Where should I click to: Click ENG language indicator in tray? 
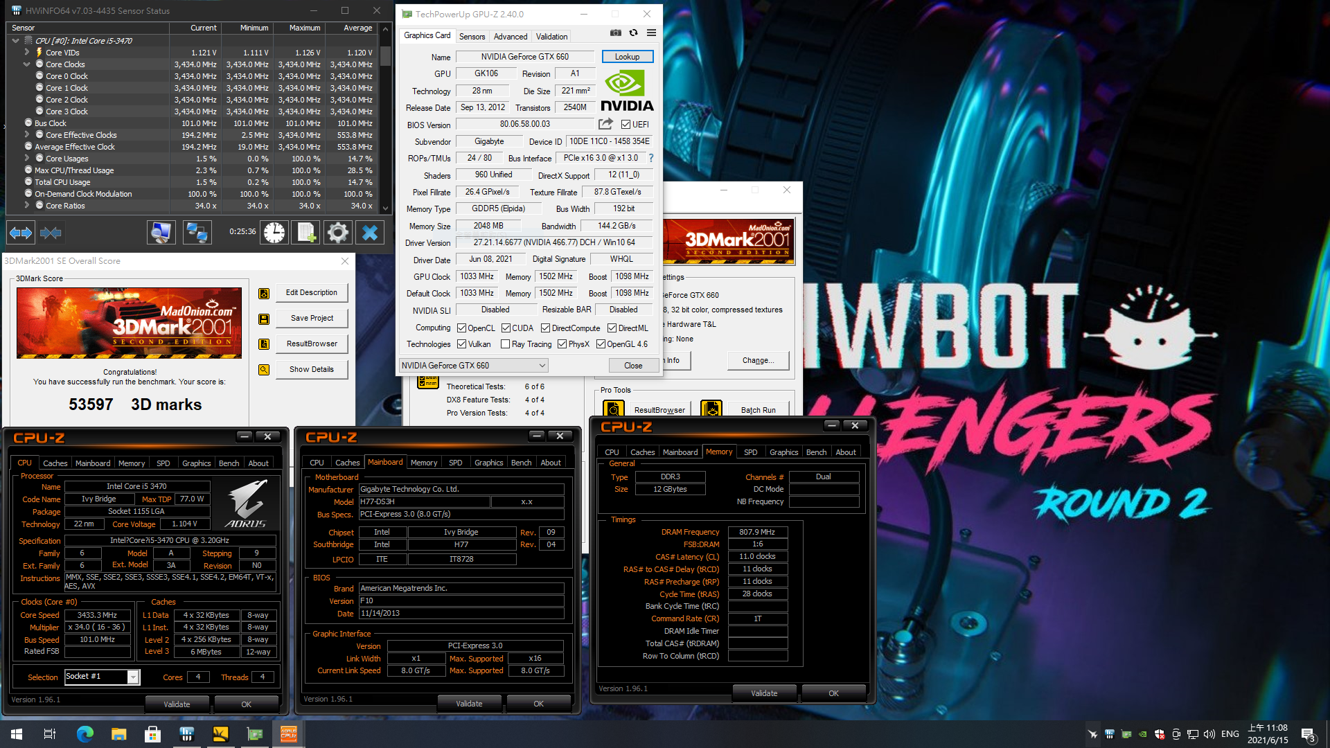1230,734
